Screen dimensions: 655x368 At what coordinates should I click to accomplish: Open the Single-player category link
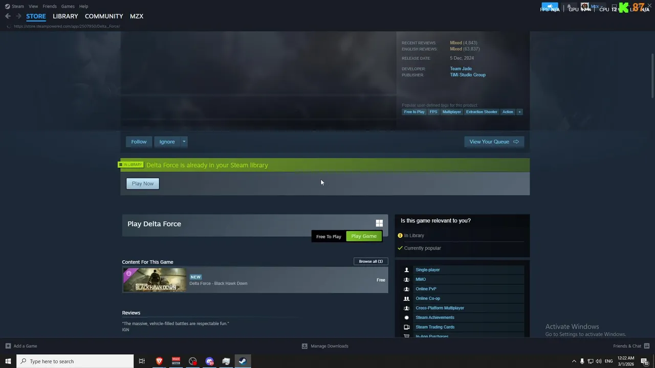tap(428, 270)
